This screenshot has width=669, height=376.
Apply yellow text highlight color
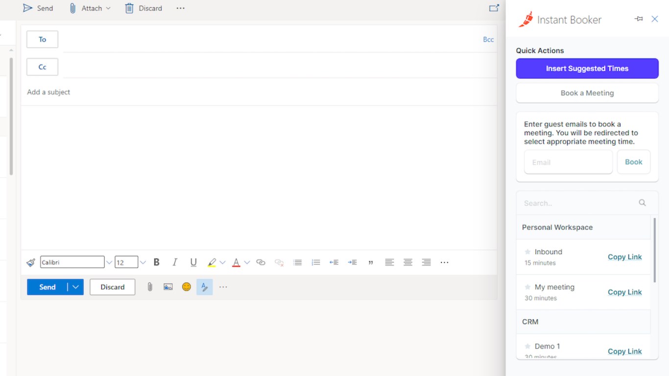coord(212,262)
